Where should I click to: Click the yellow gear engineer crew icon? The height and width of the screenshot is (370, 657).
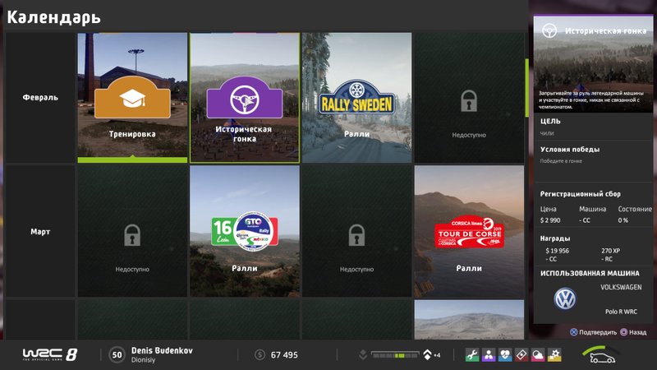point(554,355)
